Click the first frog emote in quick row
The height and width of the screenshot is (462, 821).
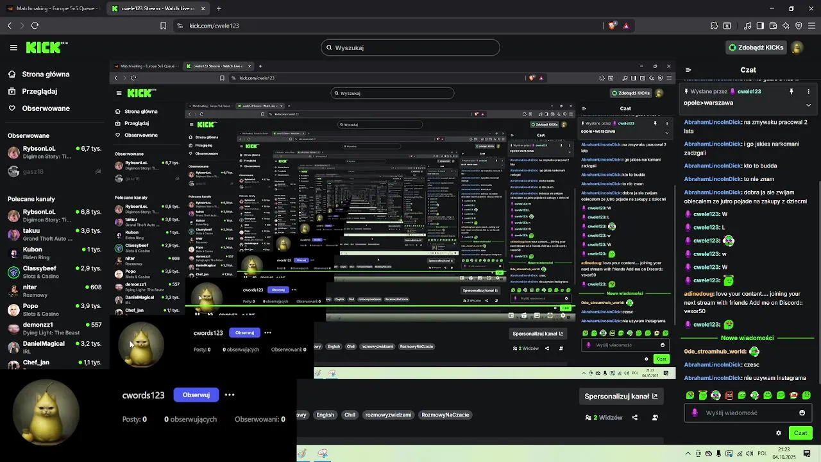[x=690, y=395]
